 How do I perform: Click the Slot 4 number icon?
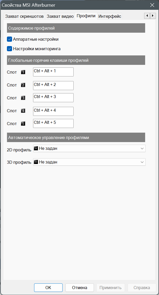pyautogui.click(x=23, y=111)
